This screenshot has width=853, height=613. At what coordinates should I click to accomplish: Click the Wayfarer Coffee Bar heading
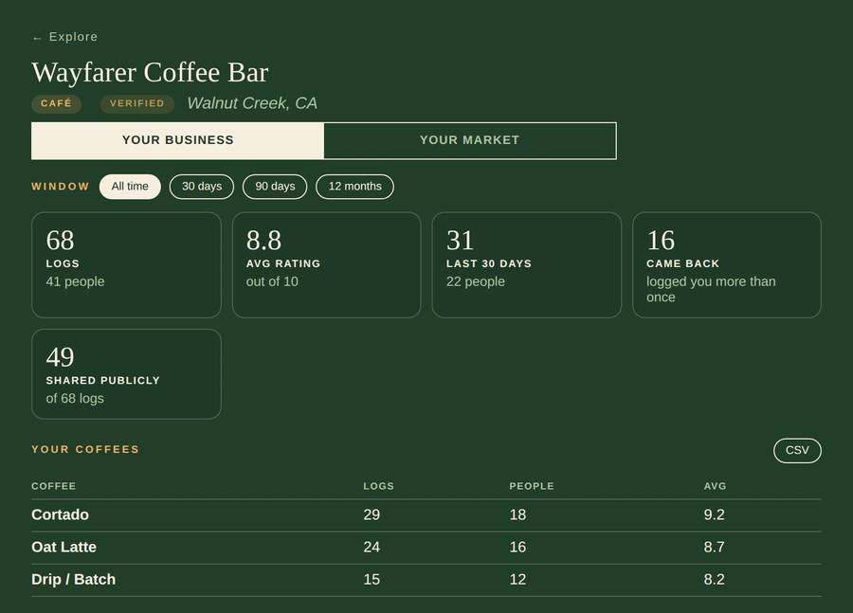[x=150, y=72]
